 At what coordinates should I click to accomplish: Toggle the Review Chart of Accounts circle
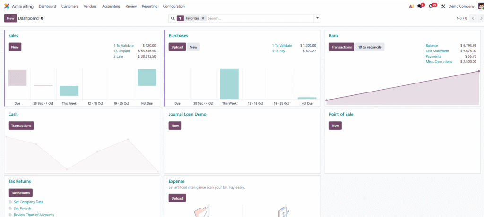pyautogui.click(x=10, y=215)
